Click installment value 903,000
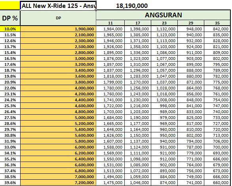 [191, 58]
